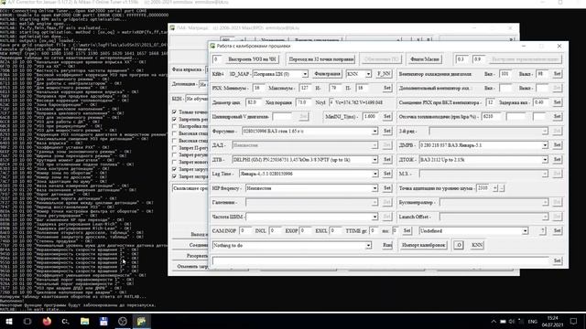The width and height of the screenshot is (586, 329).
Task: Expand the HIP frequency dropdown
Action: pos(374,188)
